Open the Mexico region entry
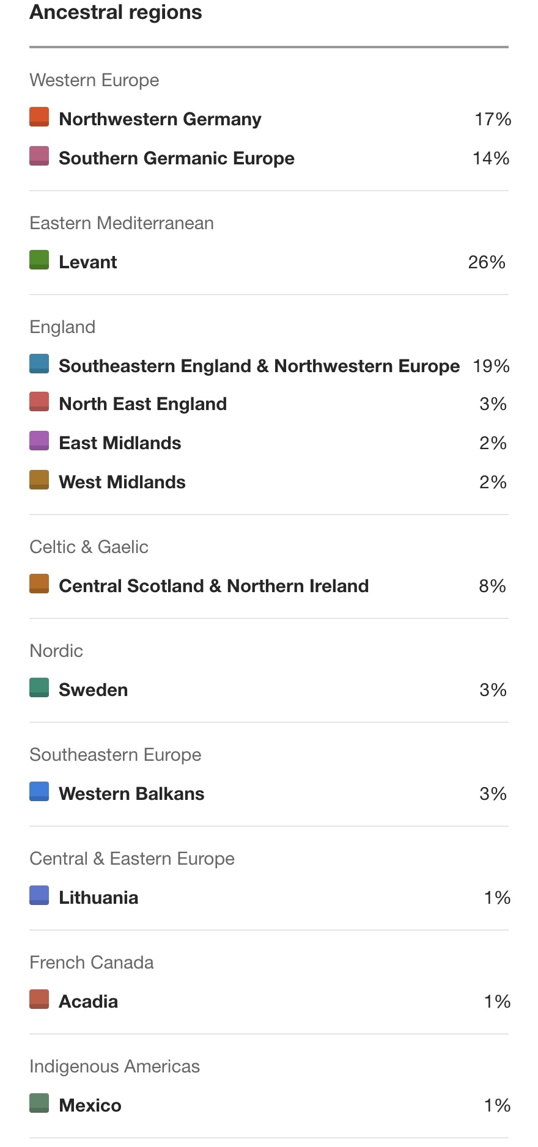The width and height of the screenshot is (538, 1147). [90, 1105]
